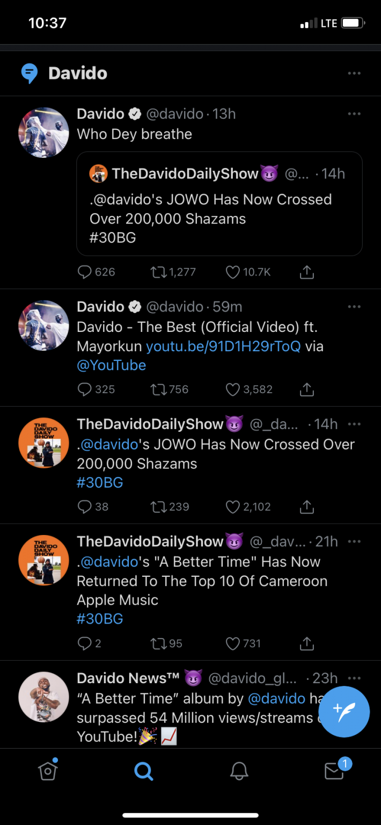Viewport: 381px width, 825px height.
Task: Open the Notifications bell tab
Action: point(239,771)
